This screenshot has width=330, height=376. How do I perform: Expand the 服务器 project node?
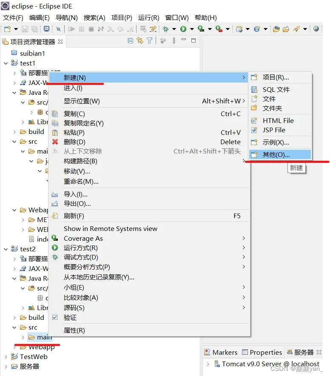[6, 367]
